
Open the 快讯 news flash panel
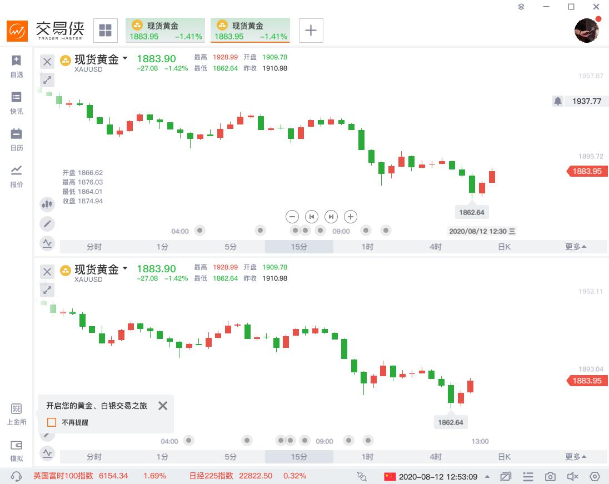pos(17,103)
